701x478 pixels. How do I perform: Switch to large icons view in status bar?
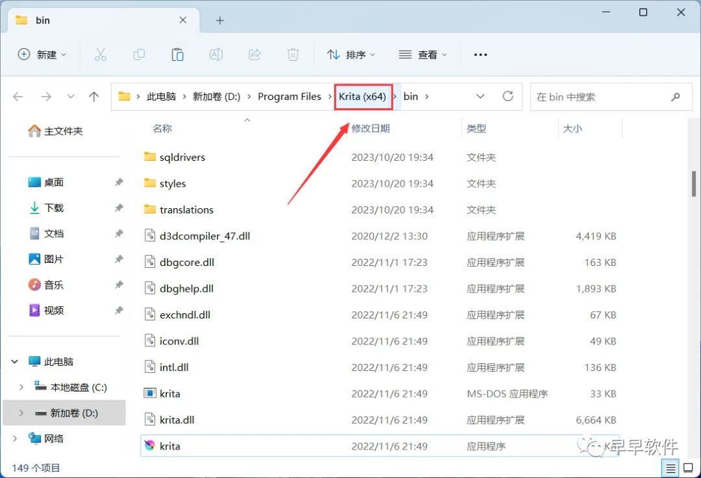(689, 468)
